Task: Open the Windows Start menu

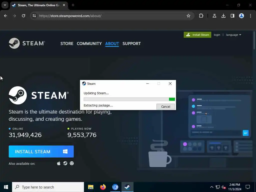Action: (x=6, y=187)
